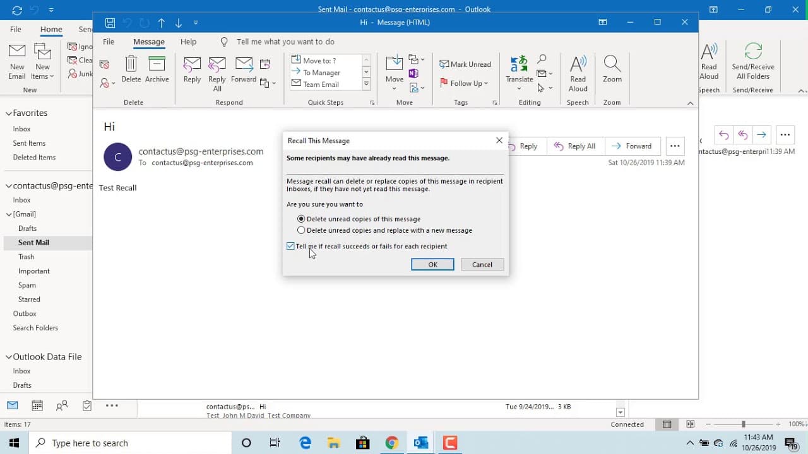Open More actions ellipsis in message header

(x=675, y=146)
